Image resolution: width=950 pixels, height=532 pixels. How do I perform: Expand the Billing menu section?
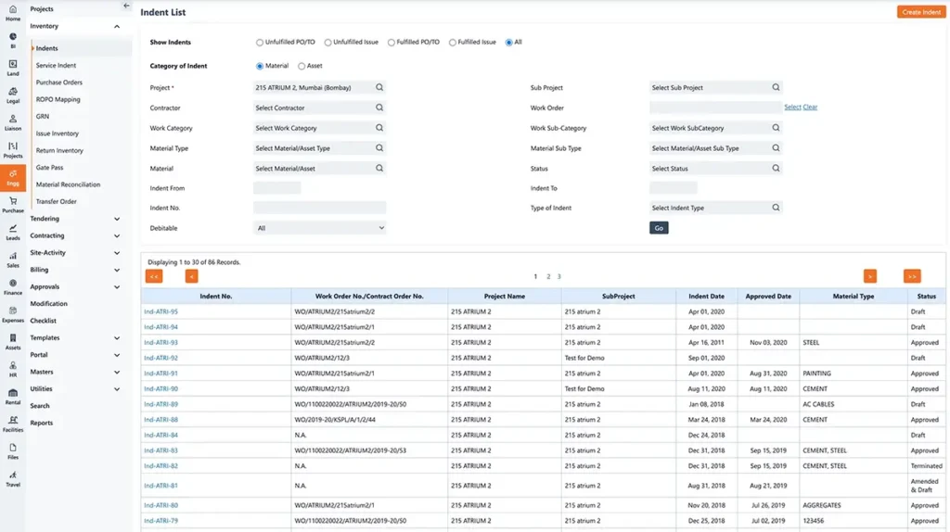pos(117,270)
